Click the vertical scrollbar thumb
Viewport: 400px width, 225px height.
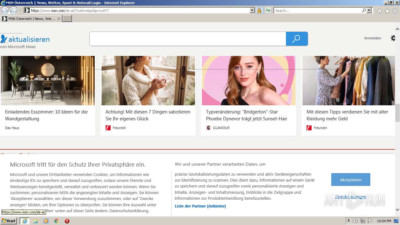pos(397,113)
